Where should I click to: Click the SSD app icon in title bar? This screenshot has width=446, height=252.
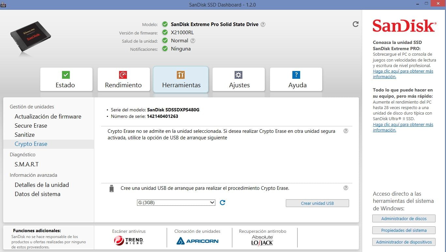(x=3, y=5)
